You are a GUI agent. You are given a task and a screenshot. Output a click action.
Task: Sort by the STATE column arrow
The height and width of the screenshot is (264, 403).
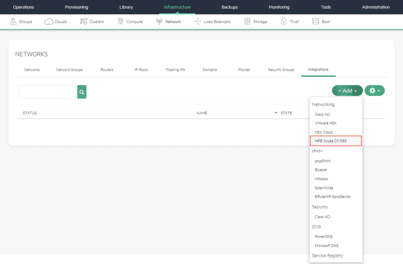[x=276, y=113]
